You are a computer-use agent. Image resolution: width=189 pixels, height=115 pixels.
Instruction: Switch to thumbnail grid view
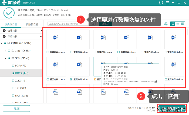pyautogui.click(x=173, y=24)
